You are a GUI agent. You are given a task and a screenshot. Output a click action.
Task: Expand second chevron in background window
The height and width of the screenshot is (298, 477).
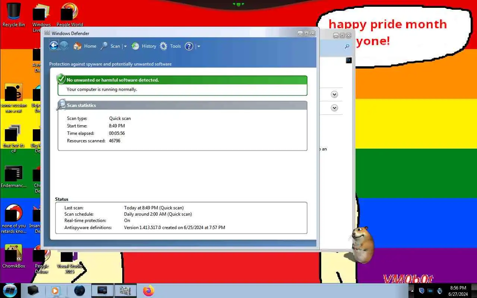[x=334, y=108]
